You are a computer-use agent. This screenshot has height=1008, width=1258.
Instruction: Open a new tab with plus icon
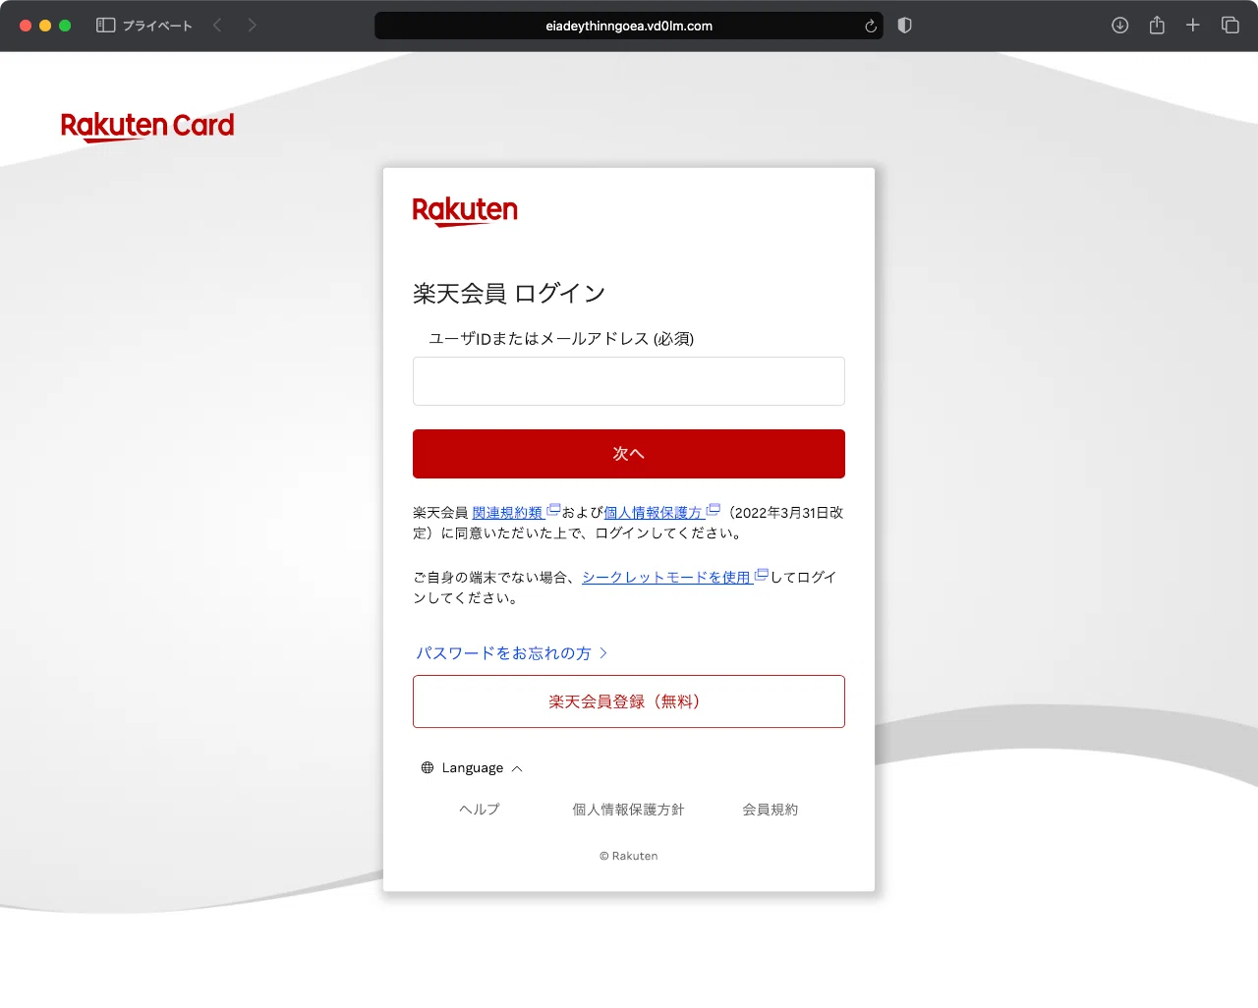1193,26
